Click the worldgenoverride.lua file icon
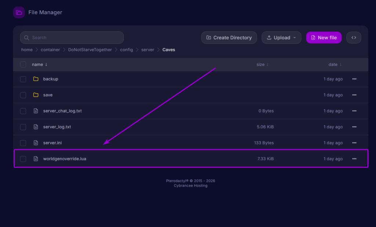 pos(36,159)
